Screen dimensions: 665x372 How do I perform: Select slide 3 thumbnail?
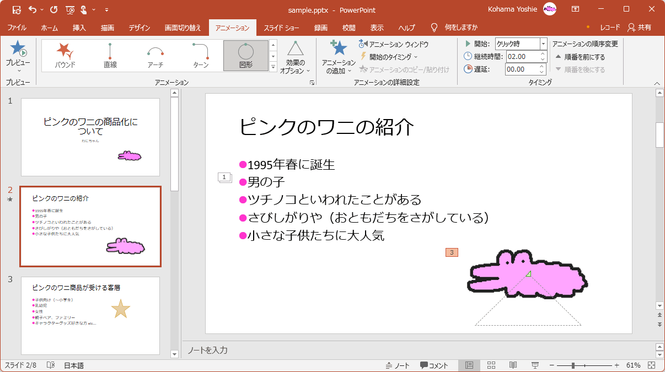(90, 316)
